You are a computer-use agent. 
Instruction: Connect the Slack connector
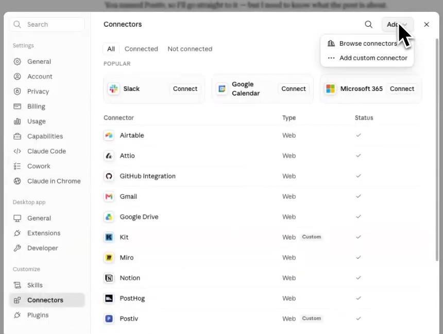click(185, 89)
